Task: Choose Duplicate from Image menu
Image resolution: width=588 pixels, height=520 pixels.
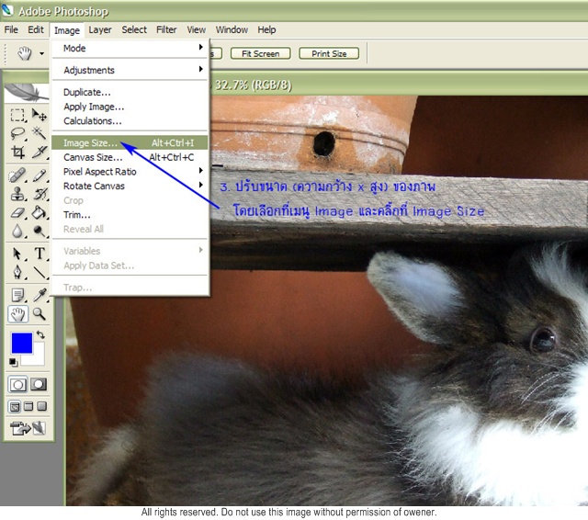Action: 130,92
